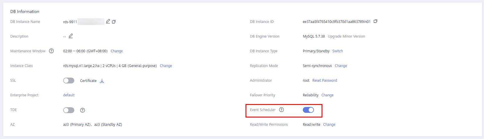Screen dimensions: 484x139
Task: Copy the DB instance name
Action: coord(114,22)
